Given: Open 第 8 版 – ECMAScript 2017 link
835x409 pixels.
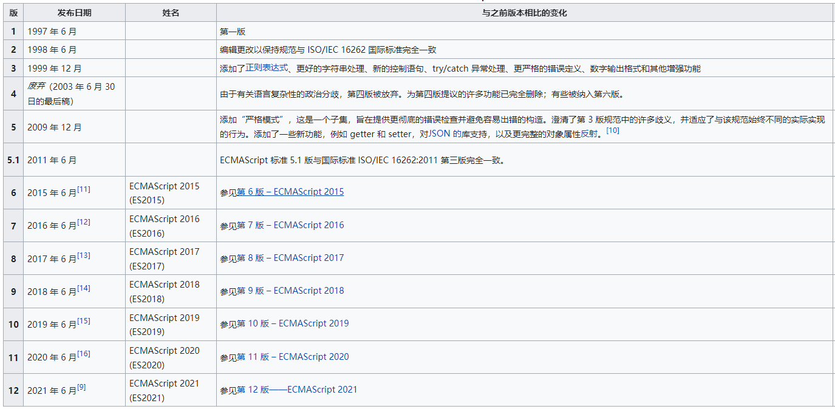Looking at the screenshot, I should click(x=290, y=258).
